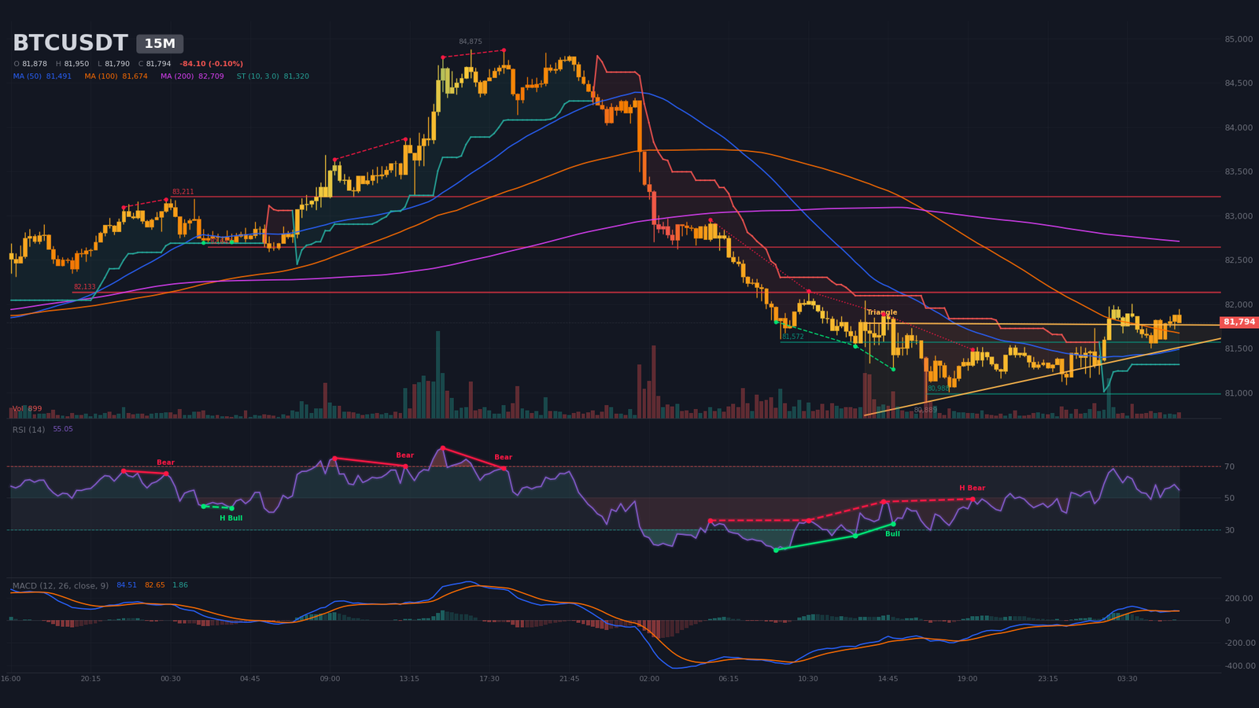Click the 82,133 level label
Viewport: 1259px width, 708px height.
[x=84, y=286]
